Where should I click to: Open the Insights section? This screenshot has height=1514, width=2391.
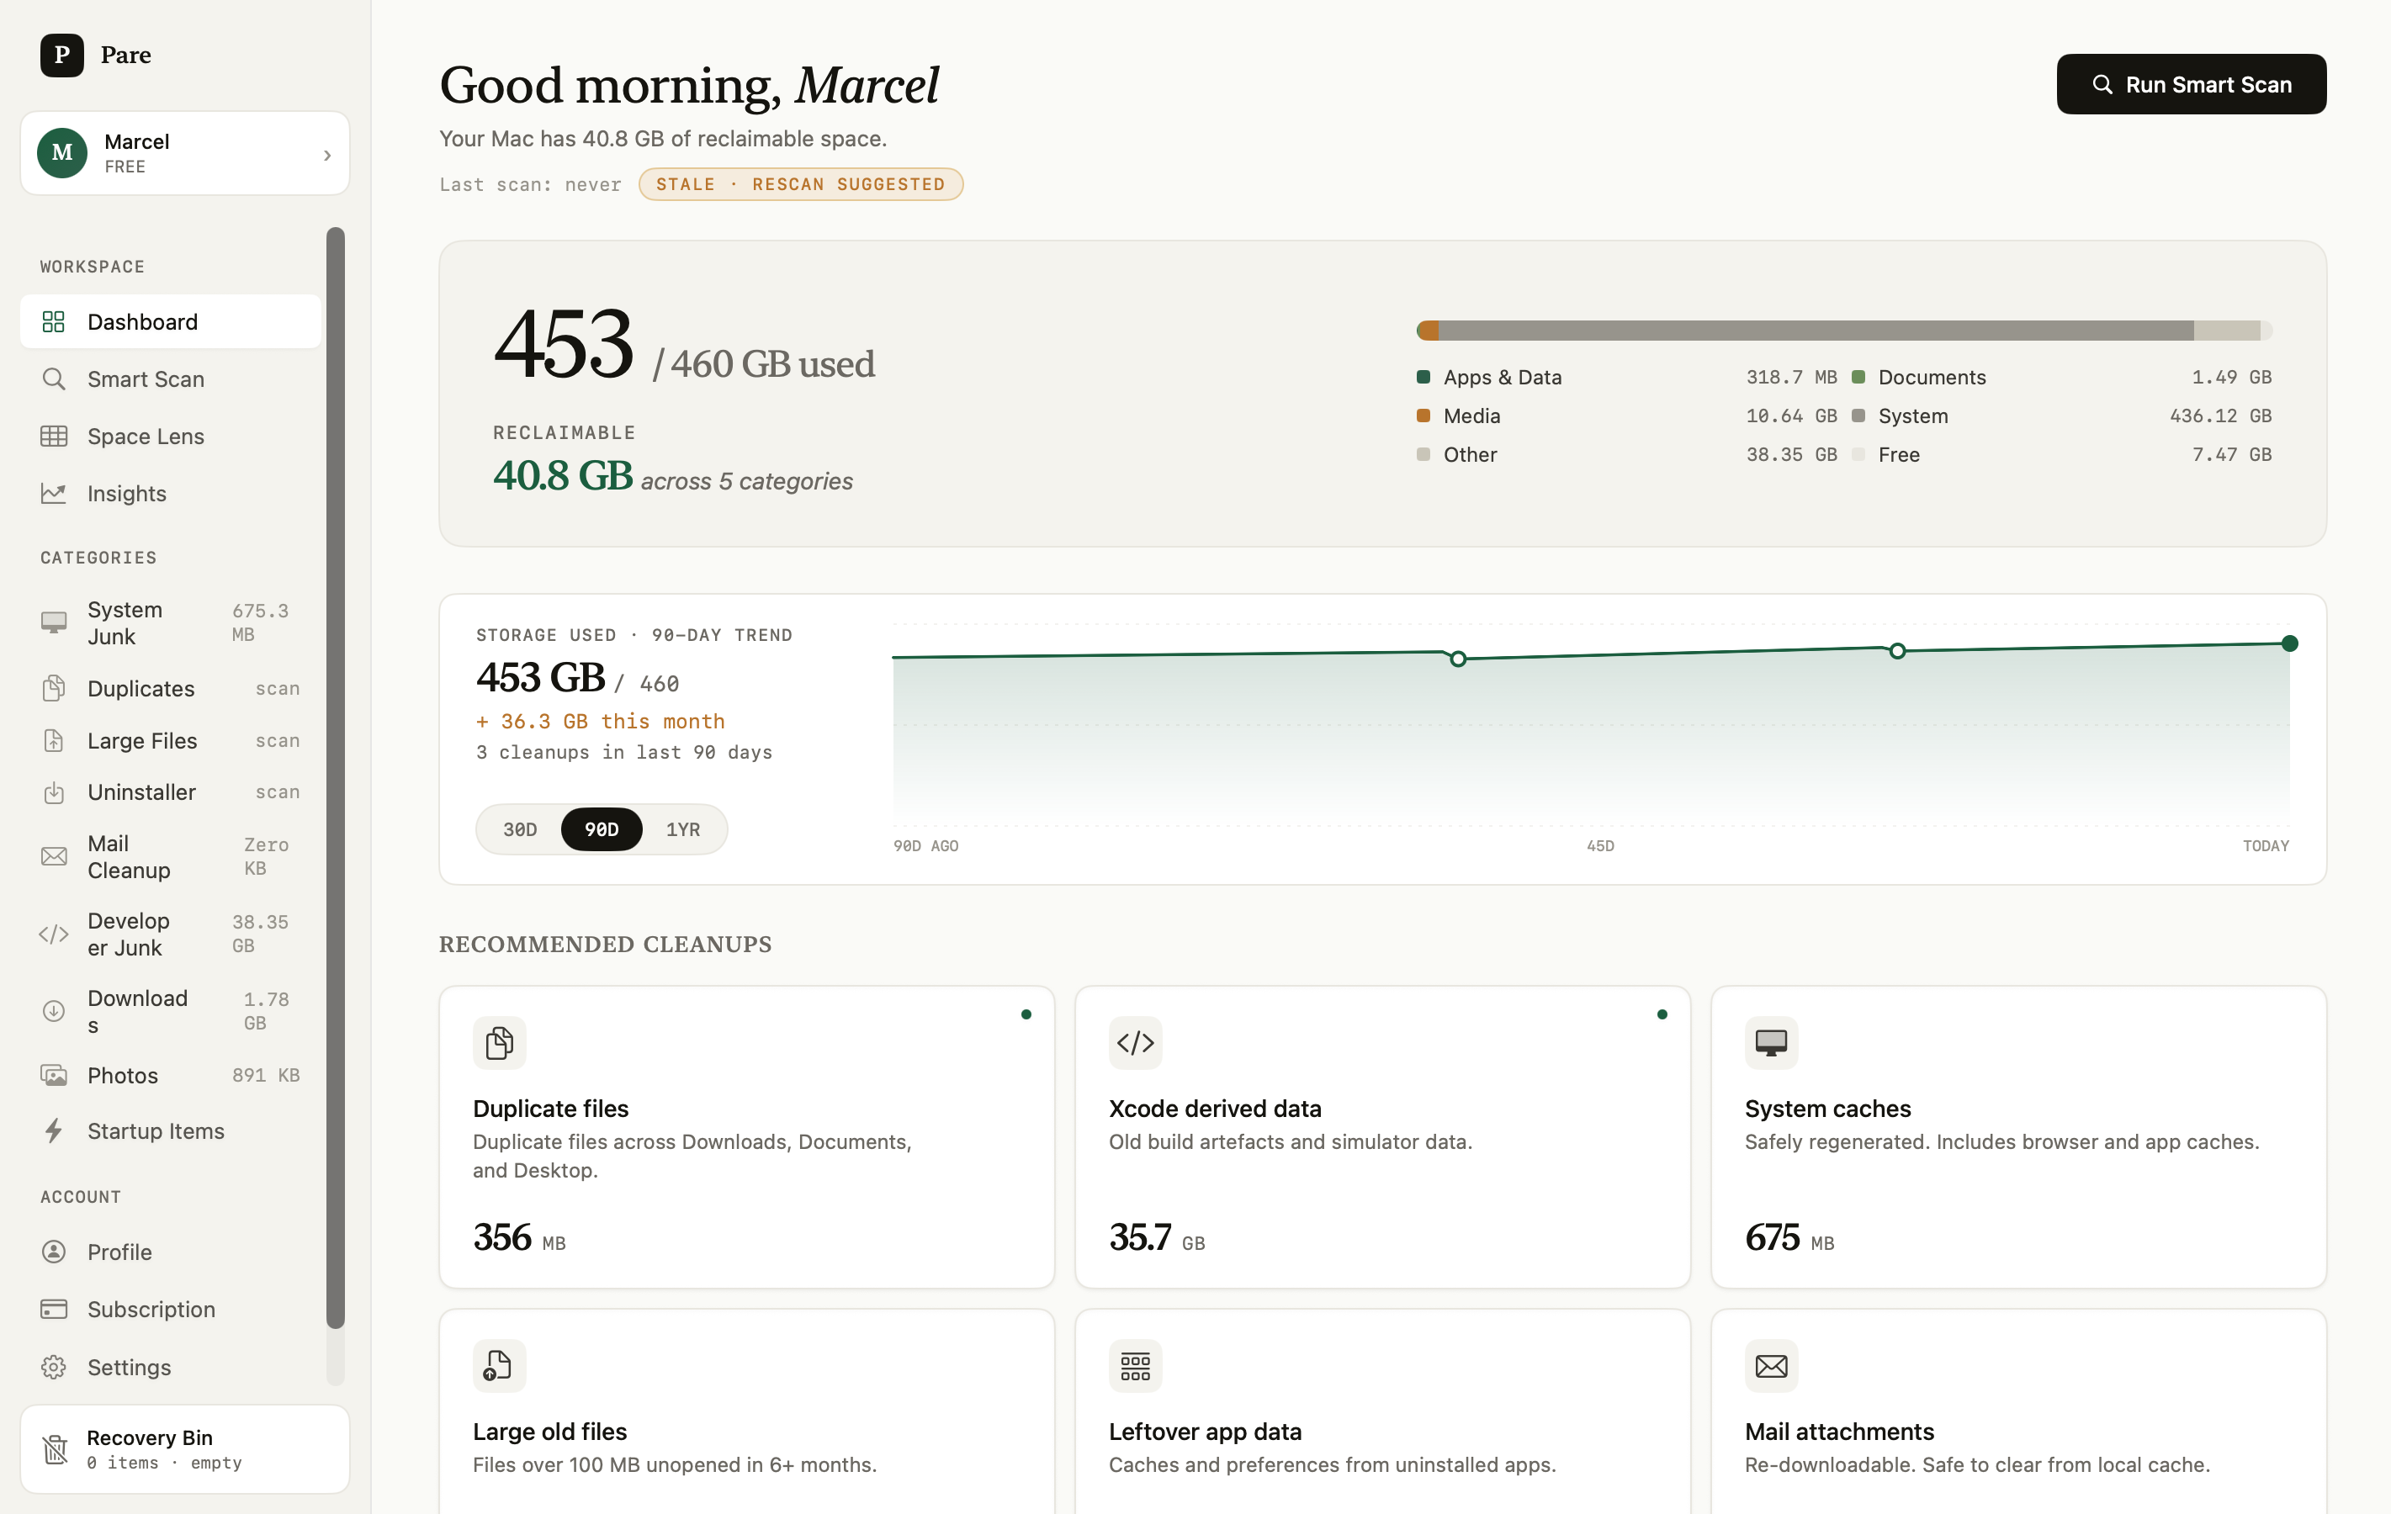coord(171,494)
